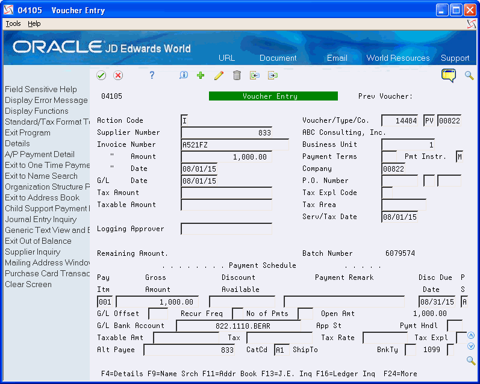Click the Supplier Number field
Screen dimensions: 480x384
(226, 132)
